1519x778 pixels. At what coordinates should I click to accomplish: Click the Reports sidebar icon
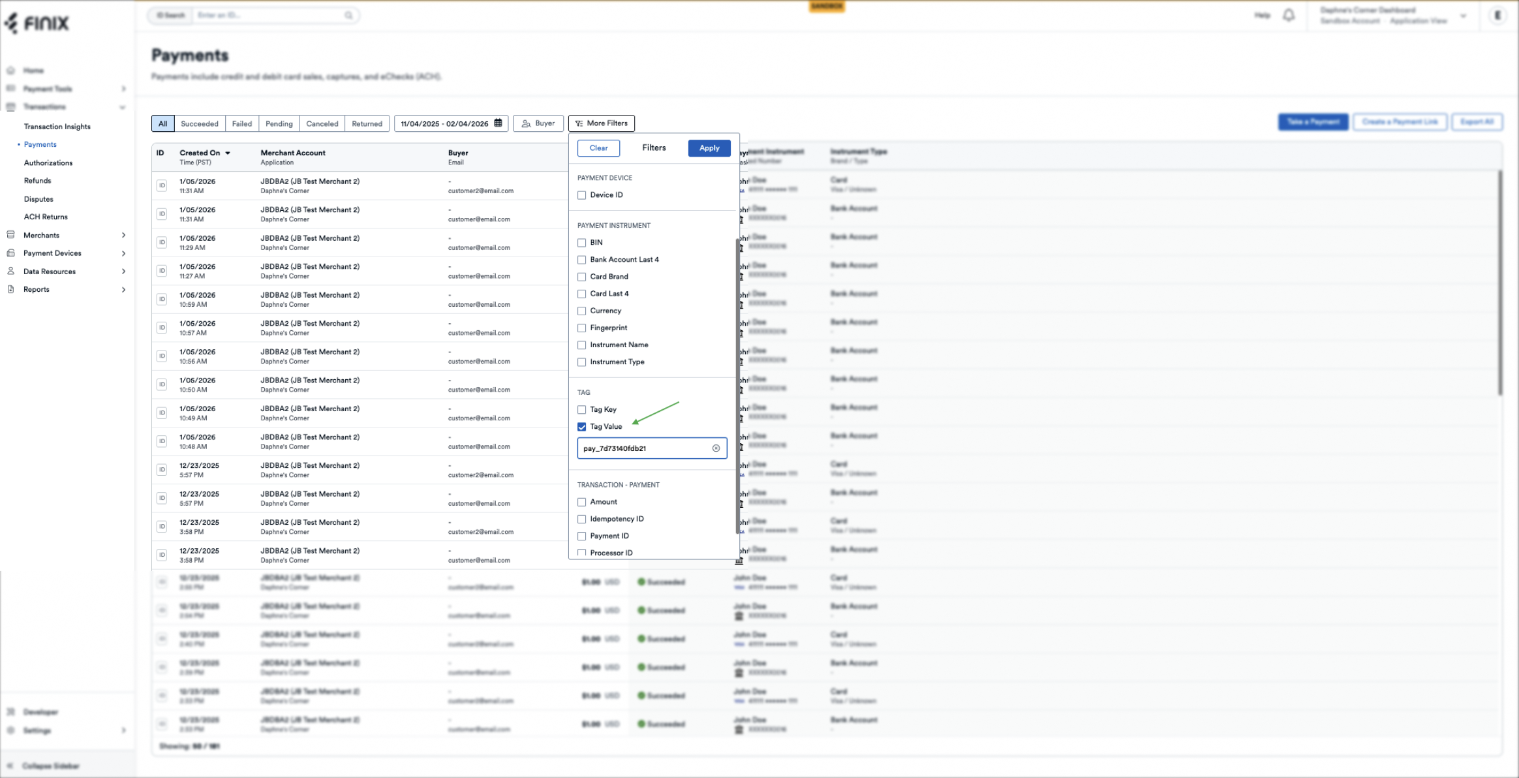pos(10,289)
